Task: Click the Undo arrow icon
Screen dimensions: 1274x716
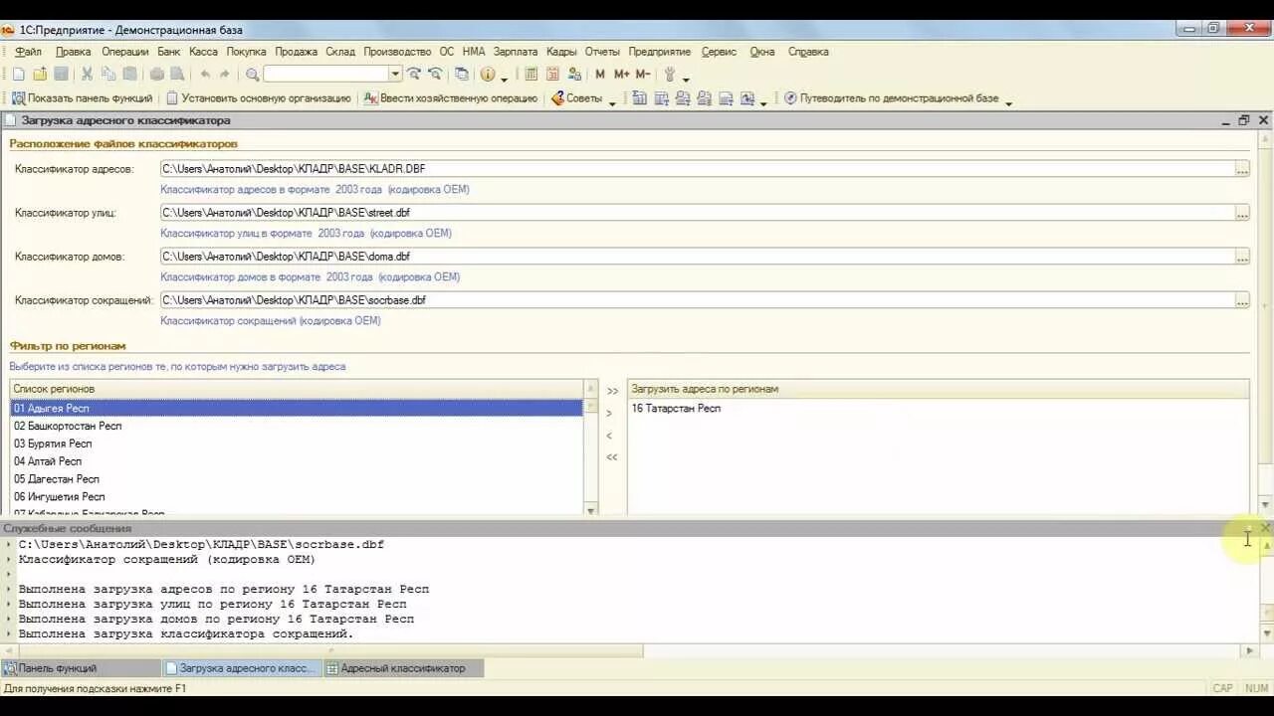Action: tap(205, 75)
